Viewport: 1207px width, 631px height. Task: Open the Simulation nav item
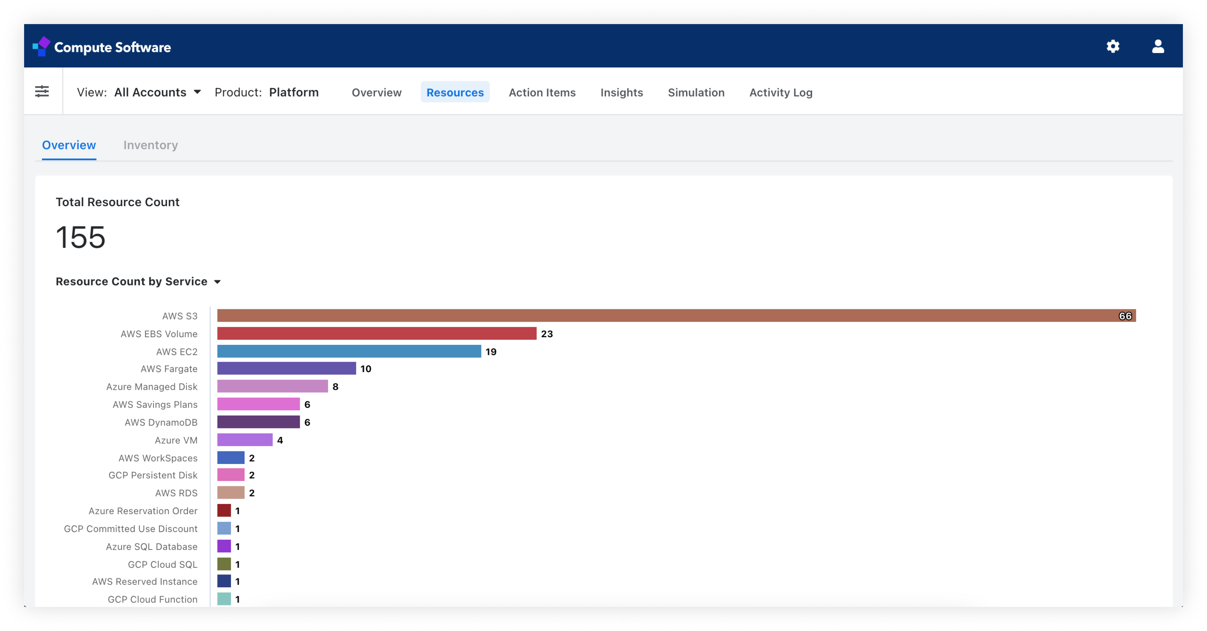pos(696,92)
